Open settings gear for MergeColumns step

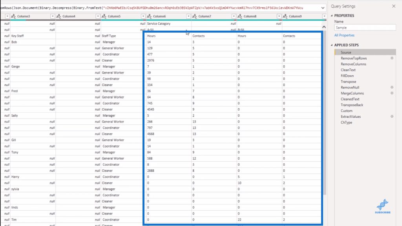pos(392,93)
